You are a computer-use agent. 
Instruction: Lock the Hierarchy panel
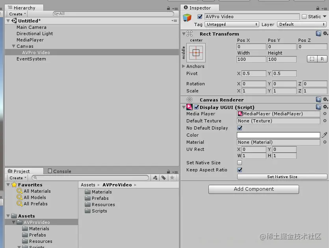[168, 8]
